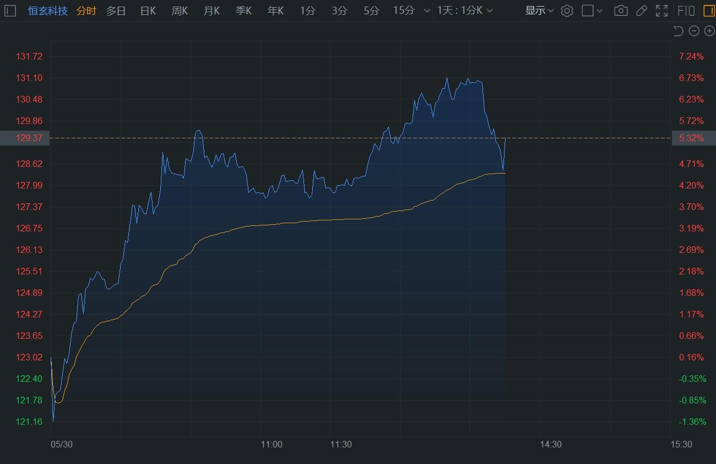716x464 pixels.
Task: Zoom in chart with plus icon
Action: (x=709, y=31)
